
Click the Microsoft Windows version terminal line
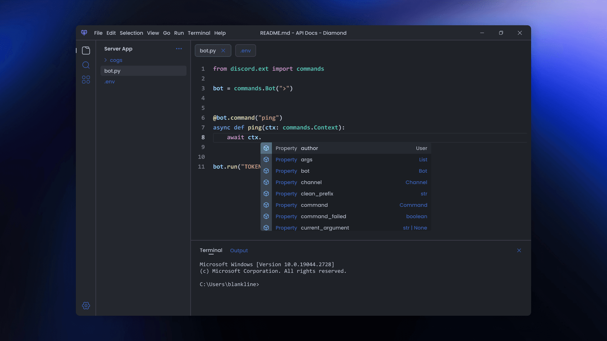pyautogui.click(x=267, y=265)
